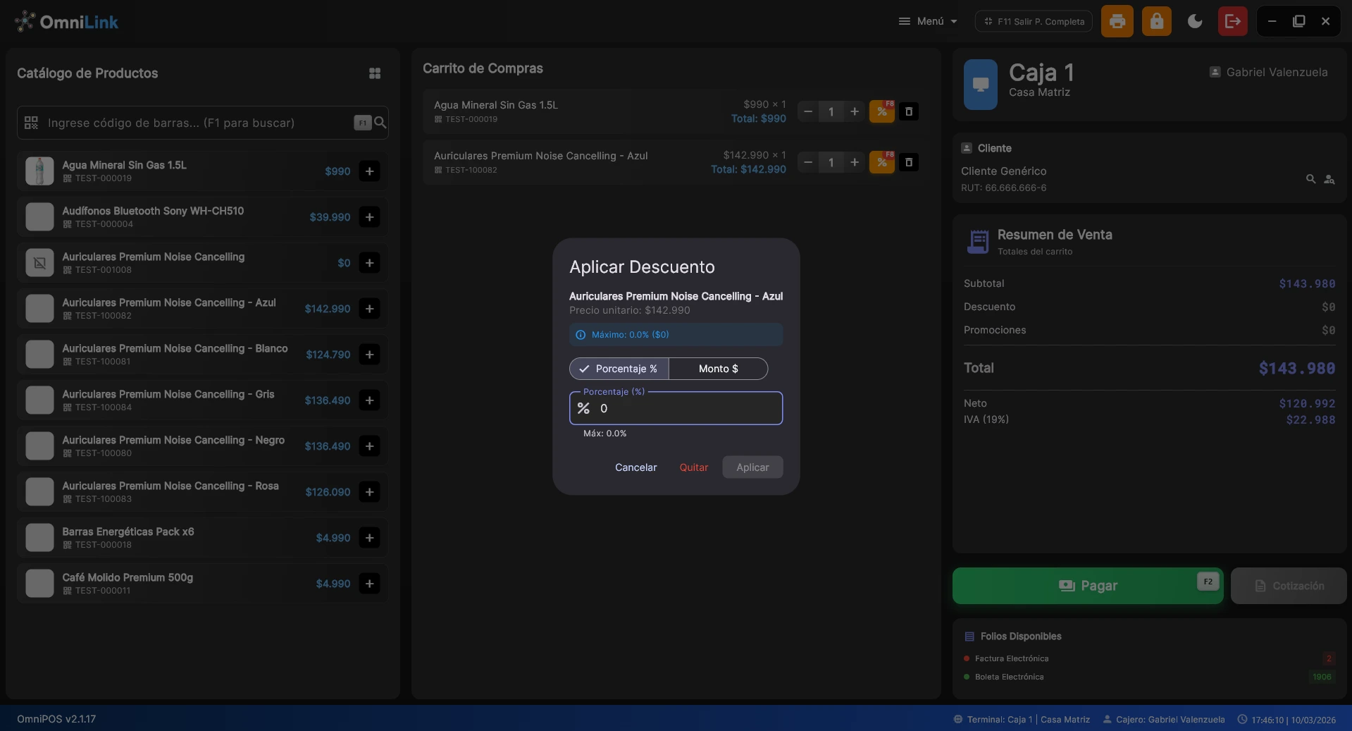Screen dimensions: 1352x731
Task: Click the OmniPOS v2.1.17 version text
Action: click(x=56, y=719)
